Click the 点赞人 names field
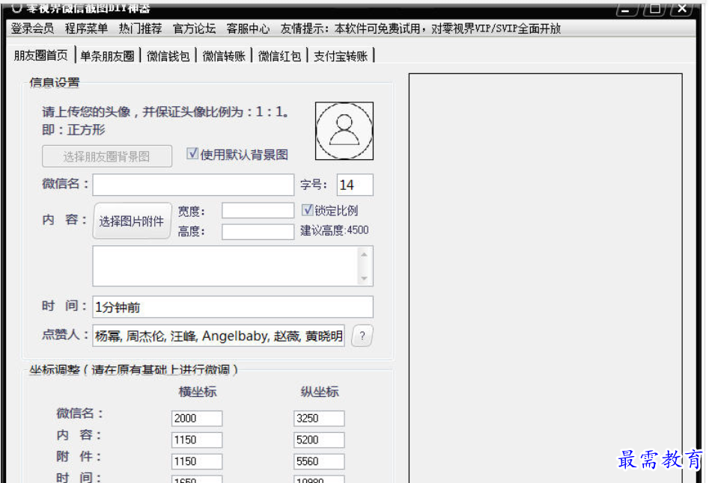The height and width of the screenshot is (483, 709). coord(219,336)
